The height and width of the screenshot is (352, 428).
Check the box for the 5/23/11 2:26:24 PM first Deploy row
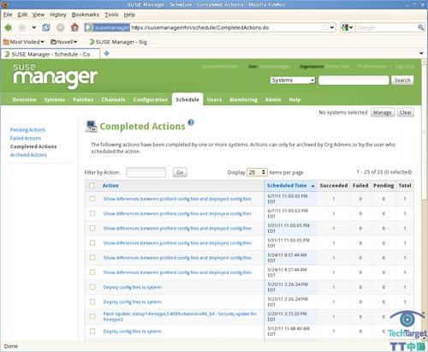92,287
